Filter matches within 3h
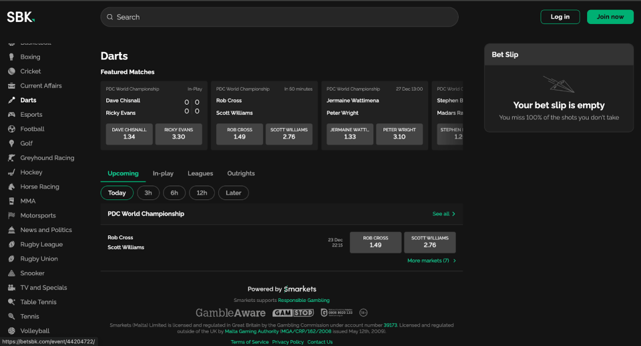The image size is (641, 346). coord(148,193)
